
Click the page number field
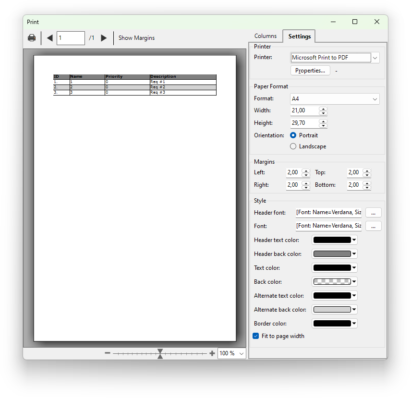click(71, 38)
